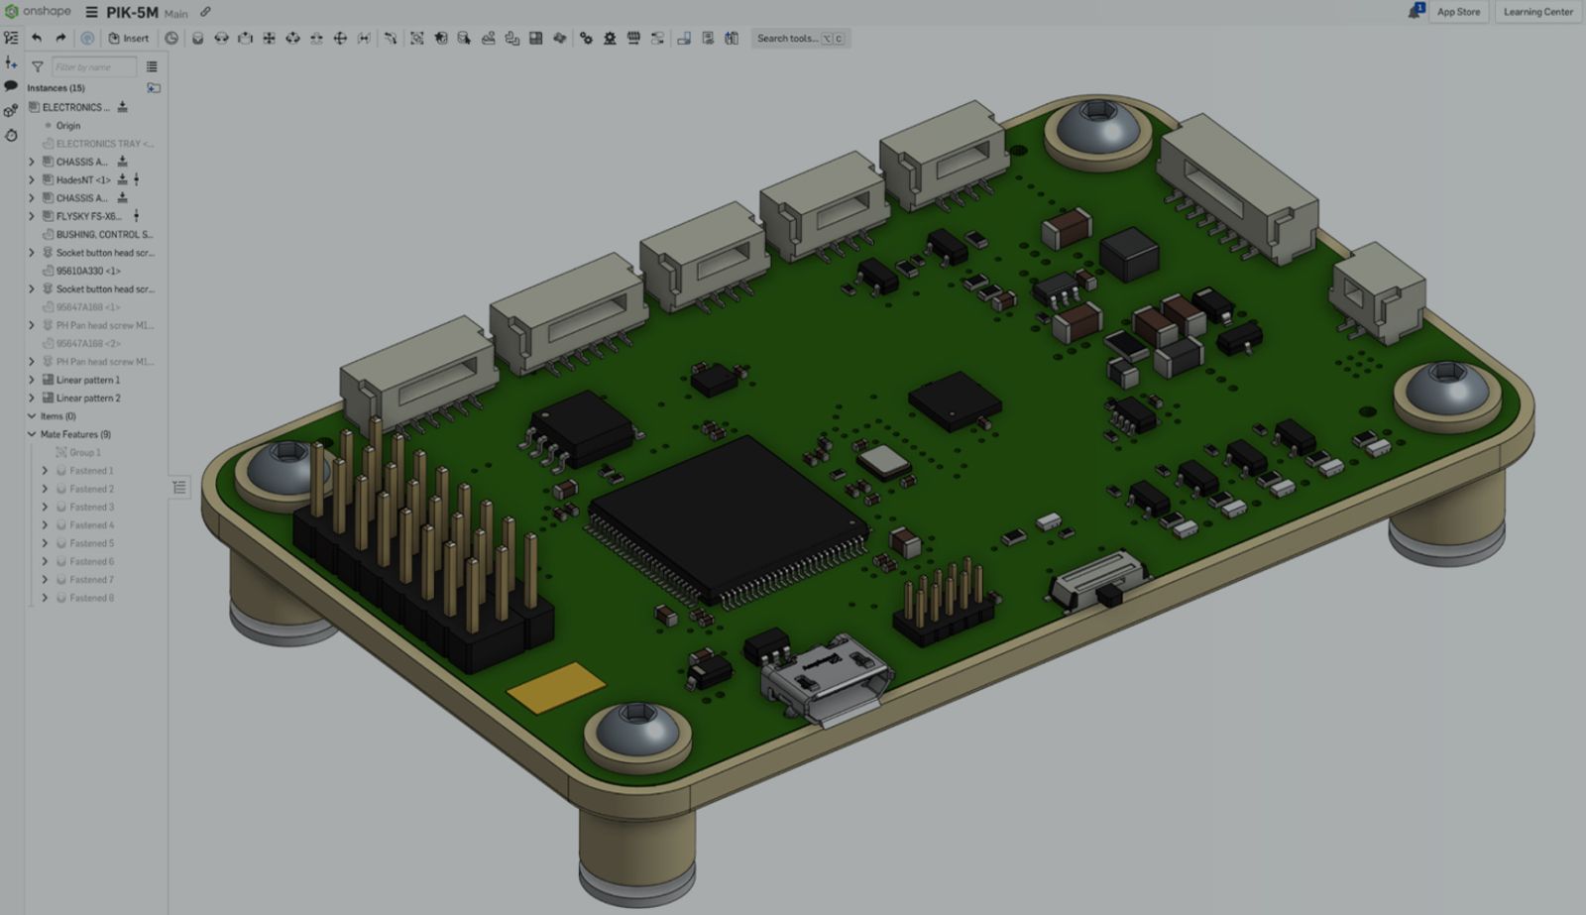The image size is (1586, 915).
Task: Expand Linear pattern 1 in the tree
Action: pos(31,380)
